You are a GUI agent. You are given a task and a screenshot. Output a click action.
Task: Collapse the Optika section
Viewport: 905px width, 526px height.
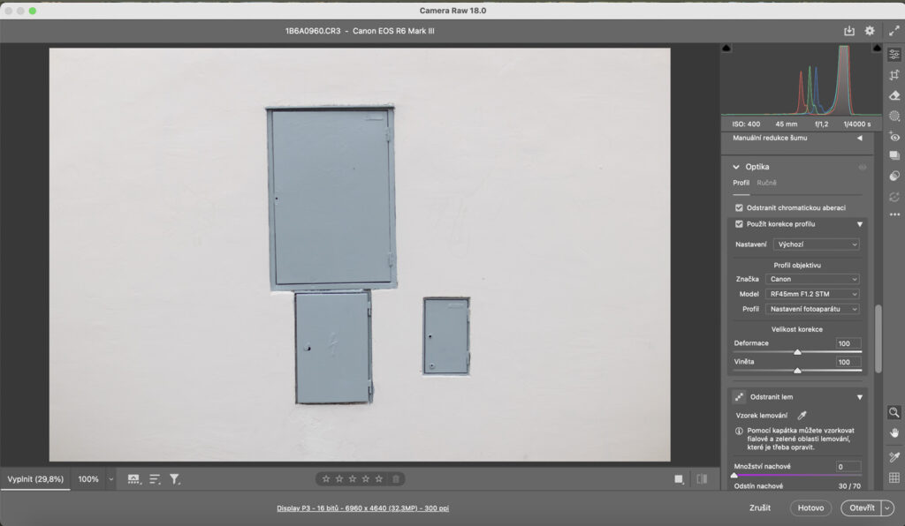tap(735, 167)
